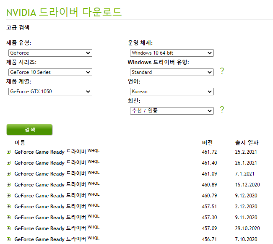Open the Standard driver type dropdown
Image resolution: width=273 pixels, height=244 pixels.
[x=172, y=72]
